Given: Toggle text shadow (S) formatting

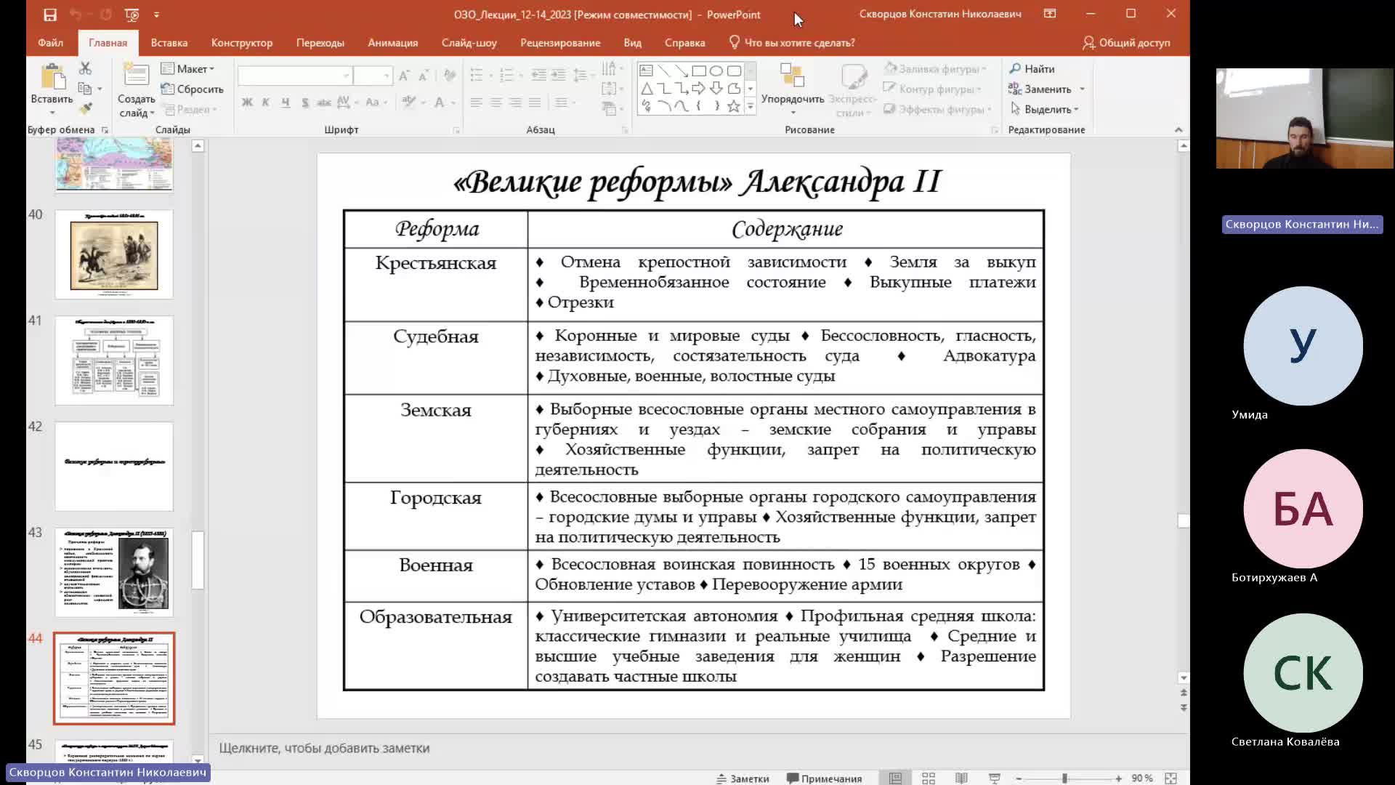Looking at the screenshot, I should pos(305,102).
